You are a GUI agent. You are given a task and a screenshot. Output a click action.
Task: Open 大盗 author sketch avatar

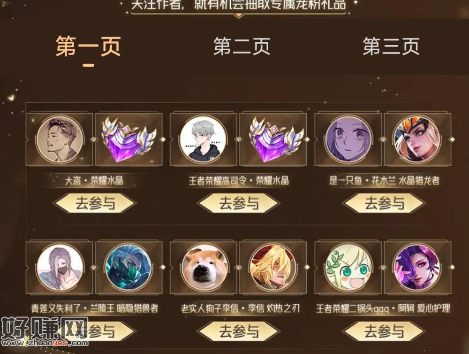pos(60,139)
